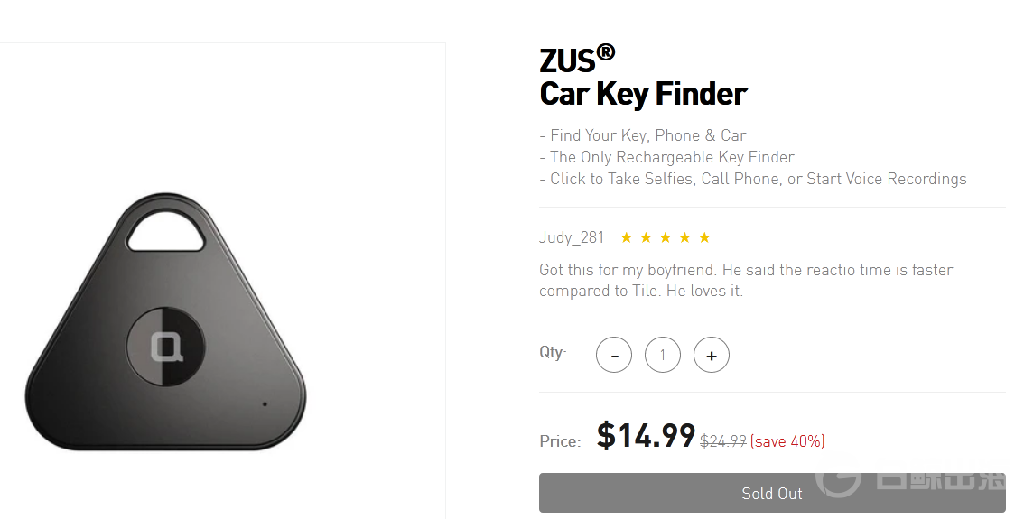This screenshot has width=1024, height=519.
Task: Click the small indicator dot on the device
Action: 265,403
